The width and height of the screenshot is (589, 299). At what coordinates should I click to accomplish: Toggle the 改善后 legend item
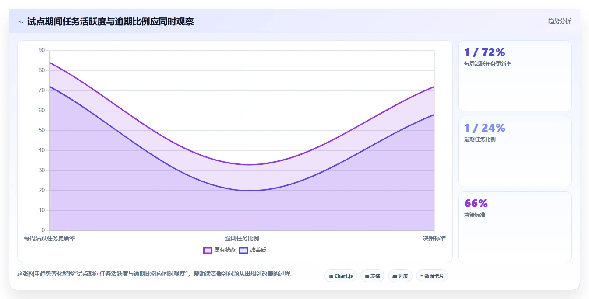tap(253, 250)
